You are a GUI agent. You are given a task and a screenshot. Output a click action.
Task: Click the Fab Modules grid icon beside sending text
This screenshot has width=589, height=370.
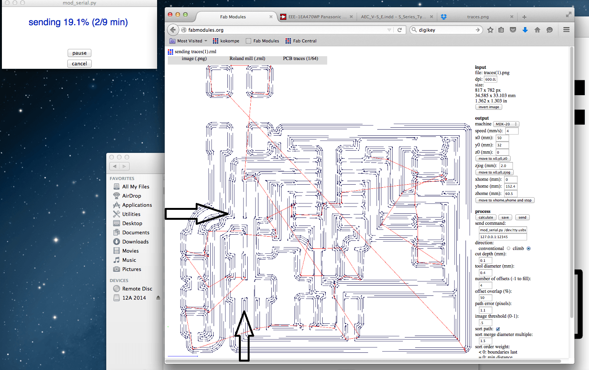(170, 52)
